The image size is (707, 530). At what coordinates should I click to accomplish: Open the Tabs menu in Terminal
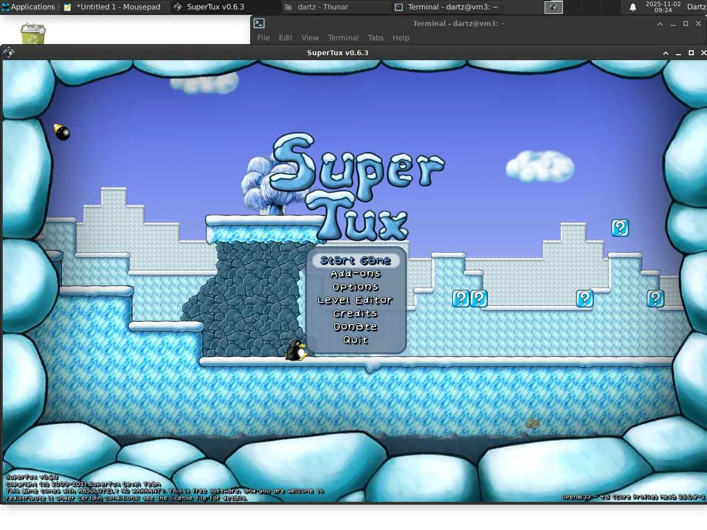click(376, 38)
